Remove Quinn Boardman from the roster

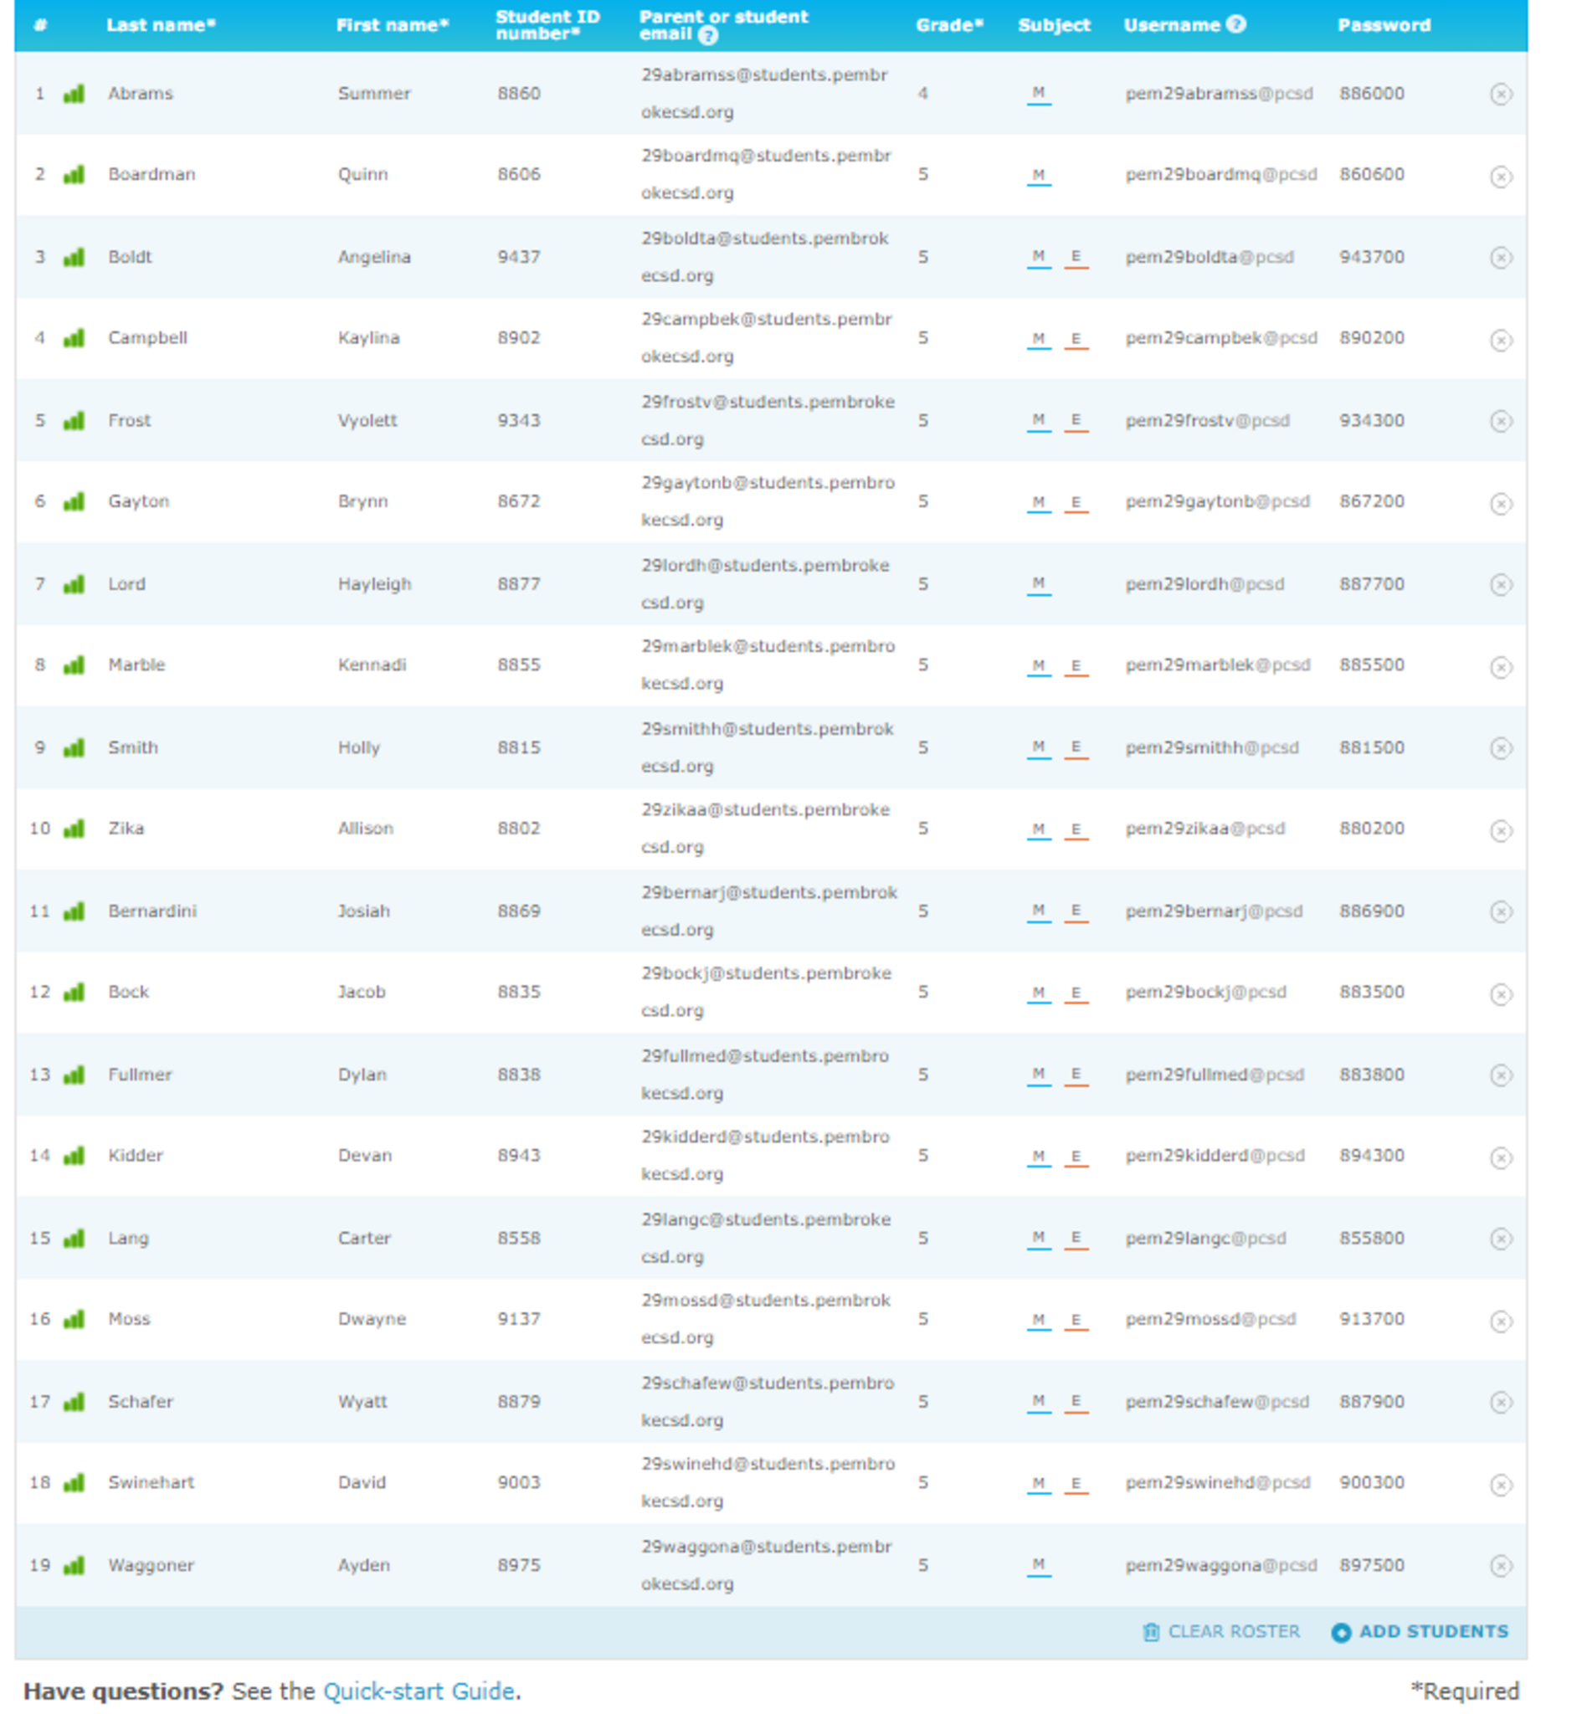coord(1500,177)
